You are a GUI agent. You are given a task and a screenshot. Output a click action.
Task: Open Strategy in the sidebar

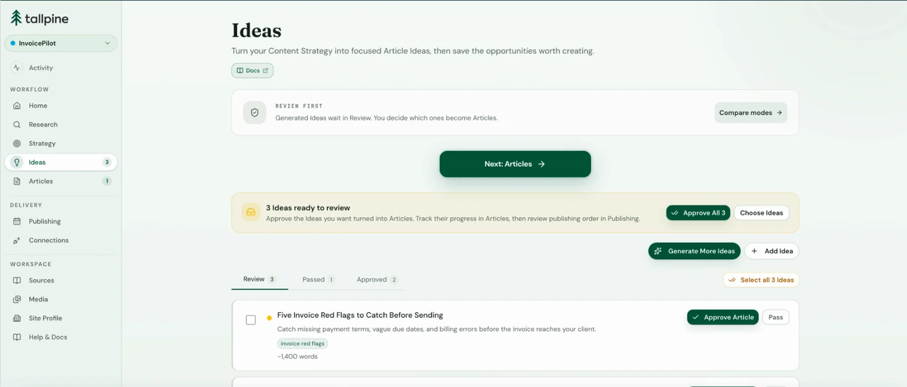click(60, 143)
